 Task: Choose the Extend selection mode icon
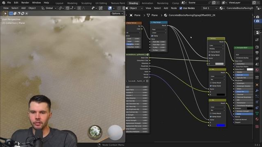(x=15, y=13)
